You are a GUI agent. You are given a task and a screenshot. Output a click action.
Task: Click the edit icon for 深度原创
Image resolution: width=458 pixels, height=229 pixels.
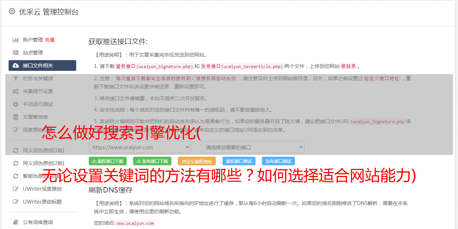16,130
